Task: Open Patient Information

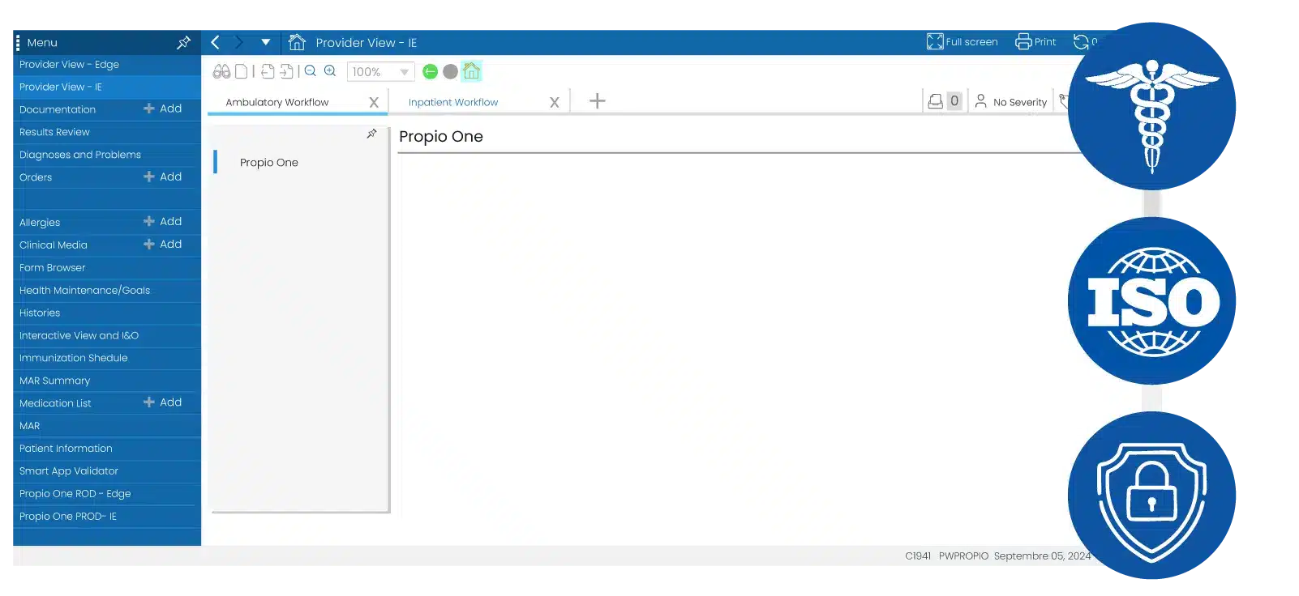Action: coord(107,449)
